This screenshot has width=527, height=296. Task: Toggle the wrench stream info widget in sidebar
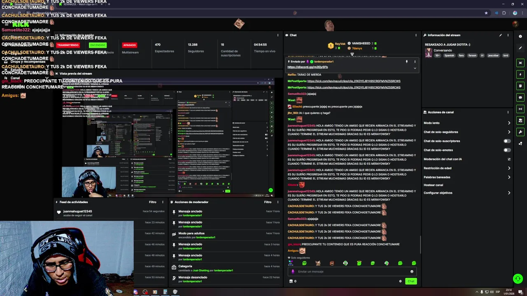click(x=520, y=132)
